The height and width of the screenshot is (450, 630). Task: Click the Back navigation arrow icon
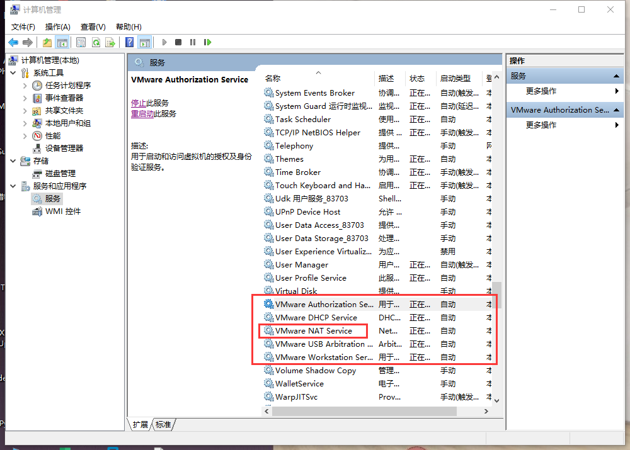point(13,42)
